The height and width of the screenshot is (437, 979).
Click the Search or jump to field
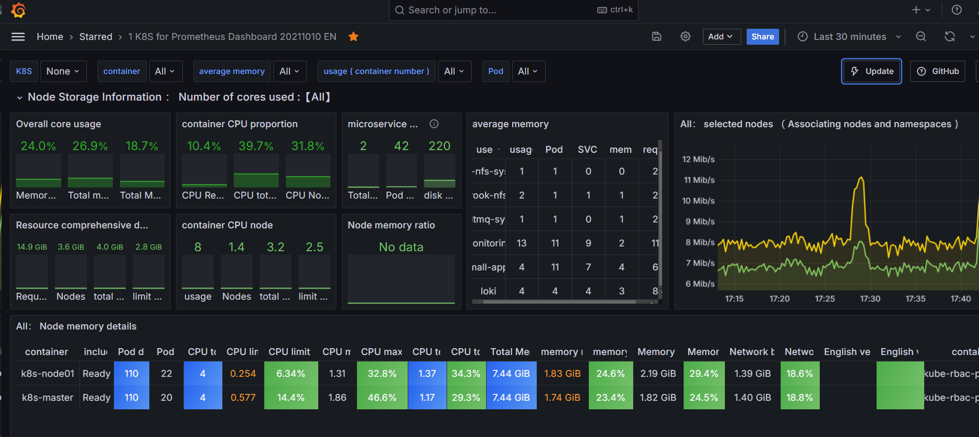coord(514,10)
